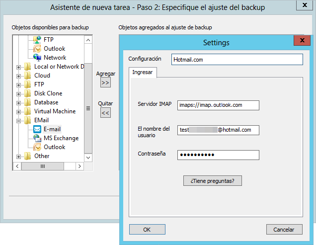Expand the FTP folder node
The image size is (316, 245).
pyautogui.click(x=18, y=85)
